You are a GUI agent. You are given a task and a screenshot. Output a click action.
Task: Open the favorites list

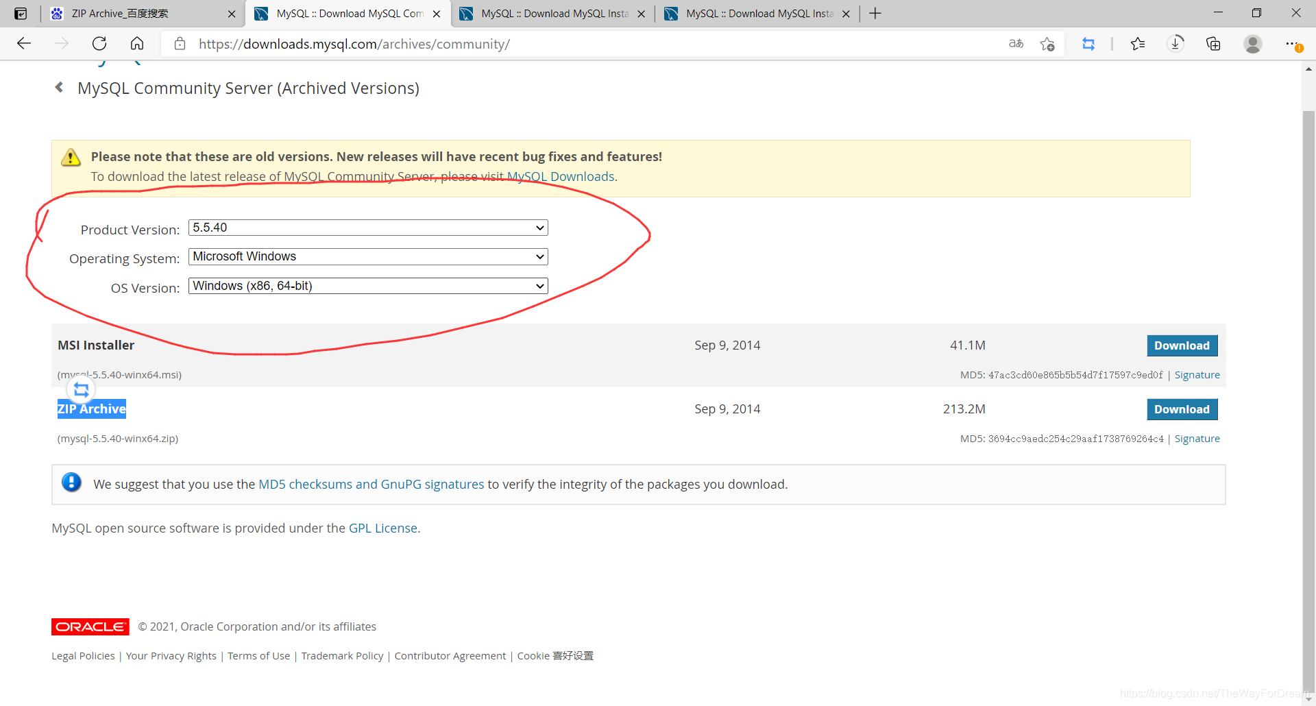[x=1138, y=44]
